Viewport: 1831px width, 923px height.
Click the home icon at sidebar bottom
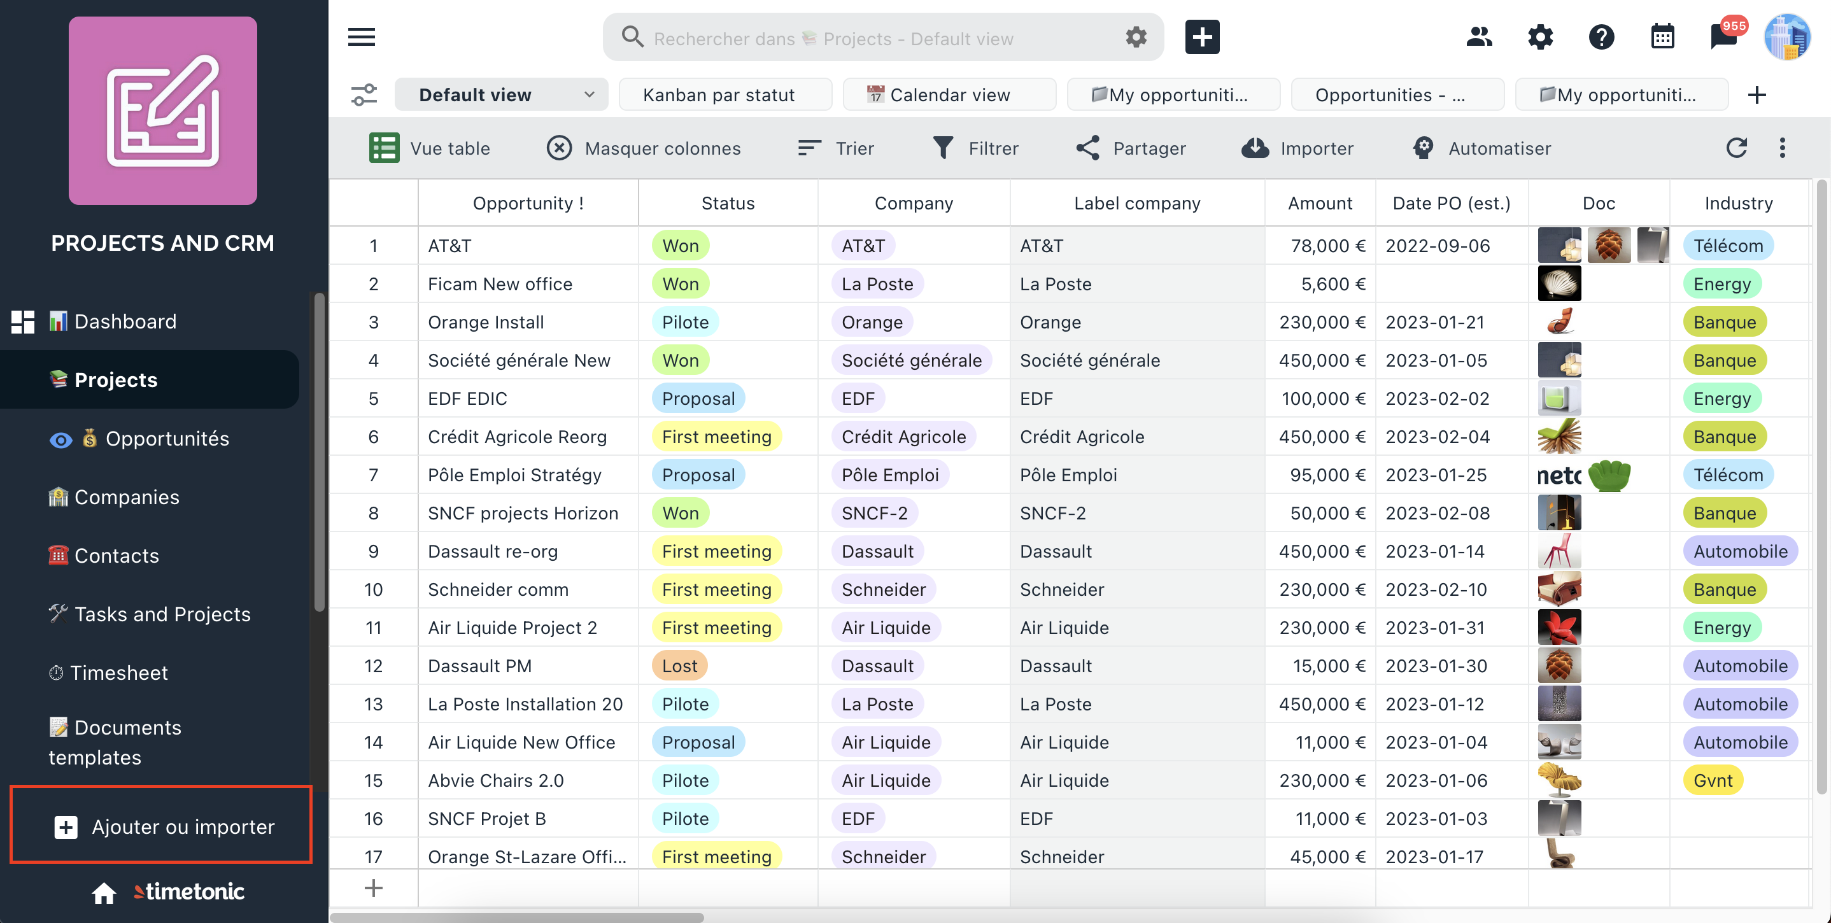[x=104, y=892]
